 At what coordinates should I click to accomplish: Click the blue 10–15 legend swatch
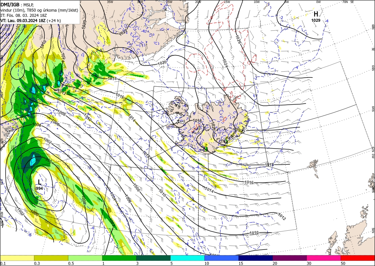222,258
